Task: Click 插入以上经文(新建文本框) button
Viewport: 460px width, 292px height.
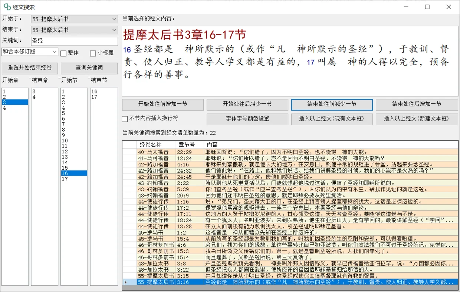Action: tap(417, 119)
